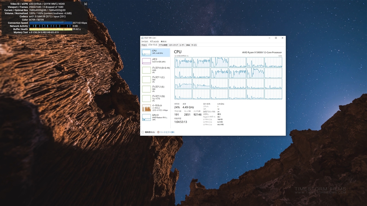Viewport: 367px width, 206px height.
Task: Click the Video ID x2D7jHfitzk text
Action: click(35, 4)
